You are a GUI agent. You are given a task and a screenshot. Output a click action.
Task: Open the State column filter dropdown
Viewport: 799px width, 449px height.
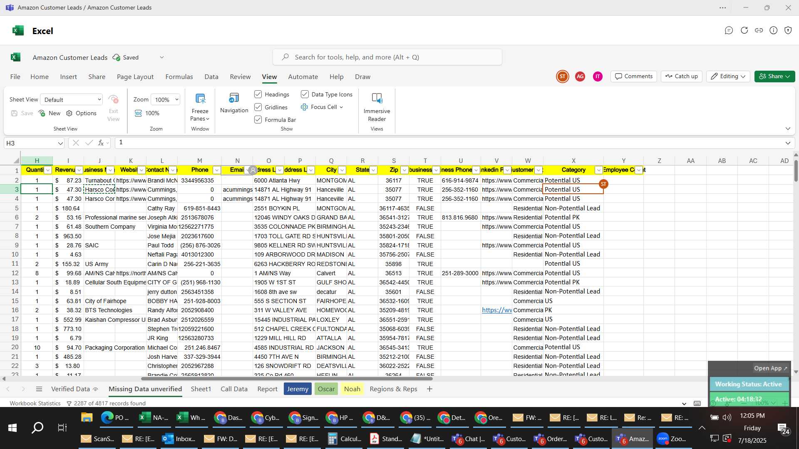point(373,170)
